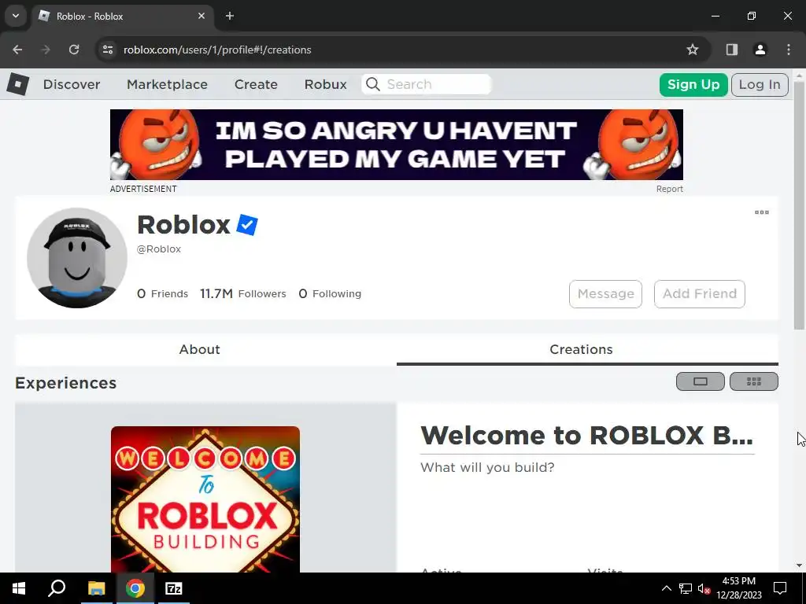Image resolution: width=806 pixels, height=604 pixels.
Task: Click the Chrome taskbar icon
Action: click(135, 588)
